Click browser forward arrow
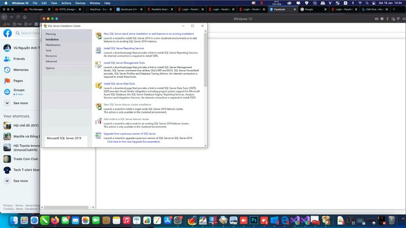The height and width of the screenshot is (228, 406). click(x=11, y=17)
